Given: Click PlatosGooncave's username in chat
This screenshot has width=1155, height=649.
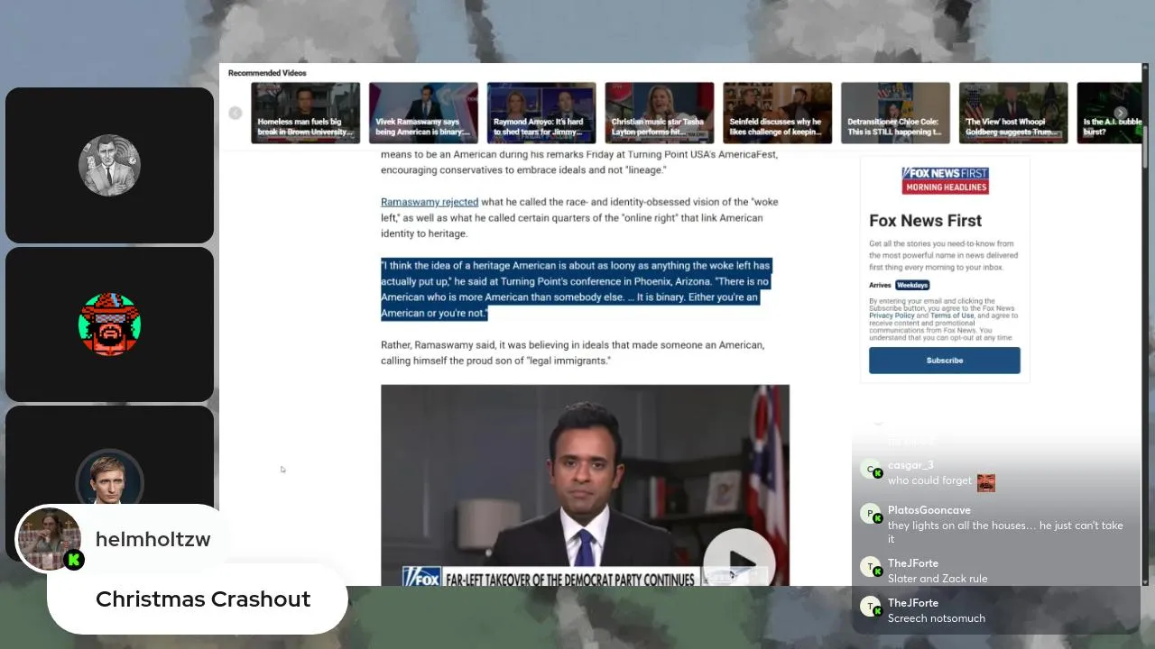Looking at the screenshot, I should tap(929, 510).
